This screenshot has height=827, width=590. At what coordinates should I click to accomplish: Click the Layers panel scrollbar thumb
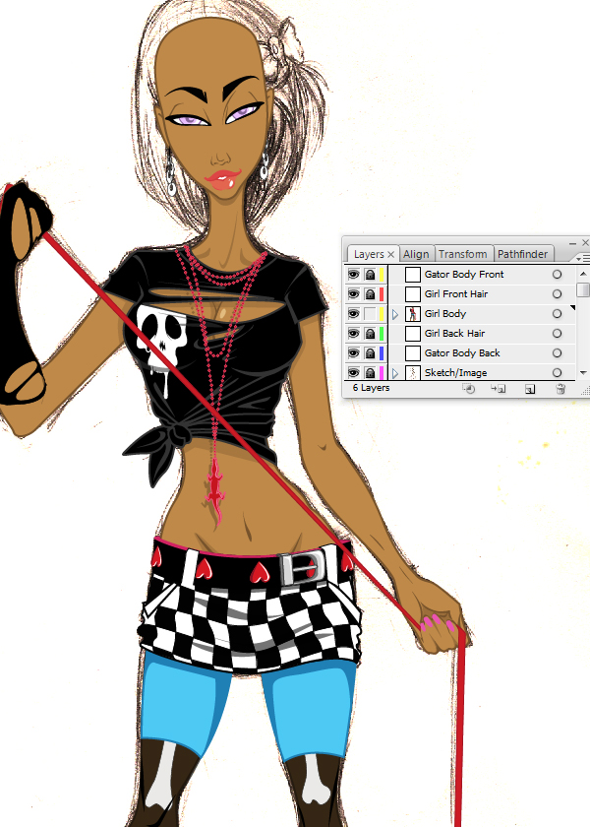pos(582,290)
